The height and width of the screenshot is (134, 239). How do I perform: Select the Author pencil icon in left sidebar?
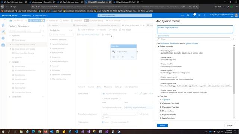tap(3, 32)
